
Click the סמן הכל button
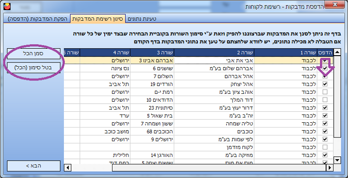tap(34, 54)
